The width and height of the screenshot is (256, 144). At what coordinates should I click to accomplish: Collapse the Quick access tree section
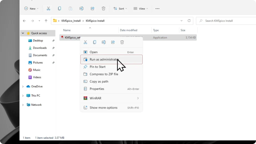[x=23, y=33]
